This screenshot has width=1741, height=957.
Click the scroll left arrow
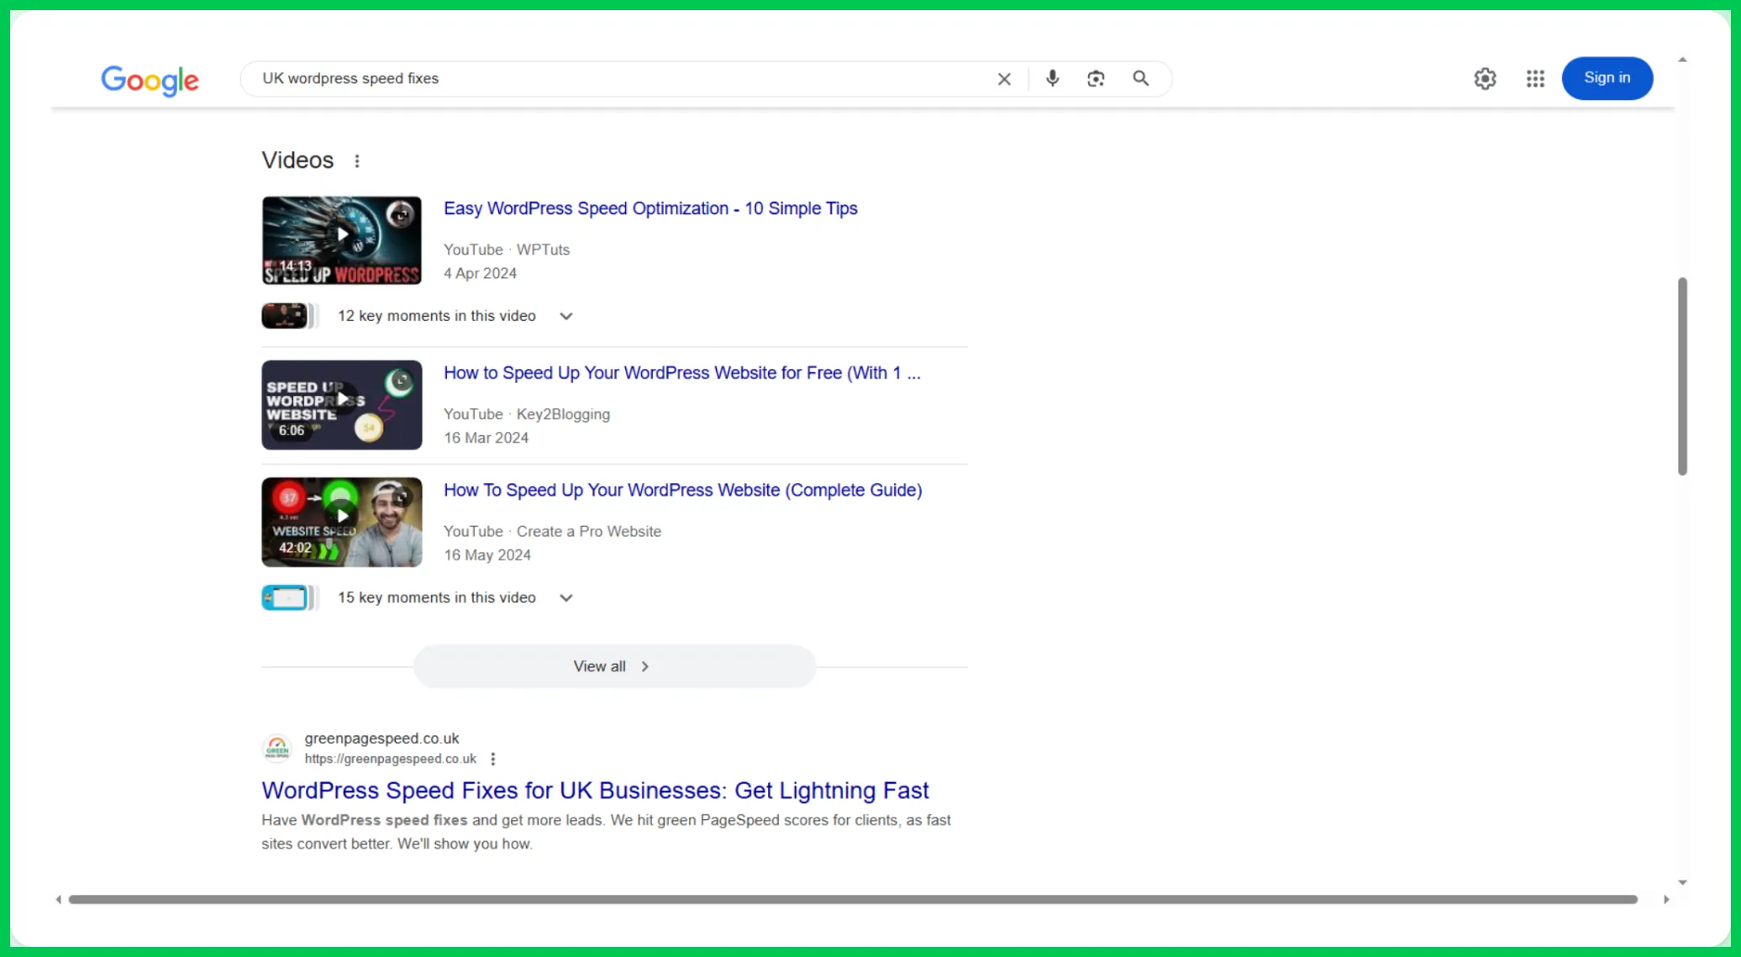(x=58, y=899)
